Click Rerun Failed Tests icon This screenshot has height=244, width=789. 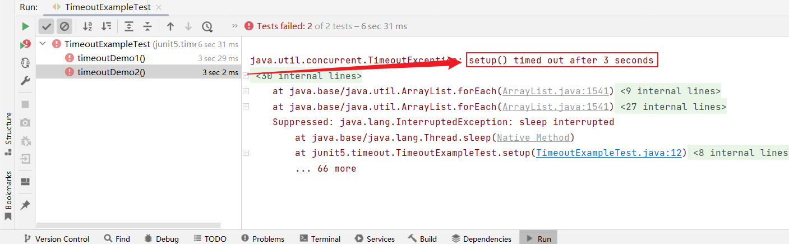(25, 44)
